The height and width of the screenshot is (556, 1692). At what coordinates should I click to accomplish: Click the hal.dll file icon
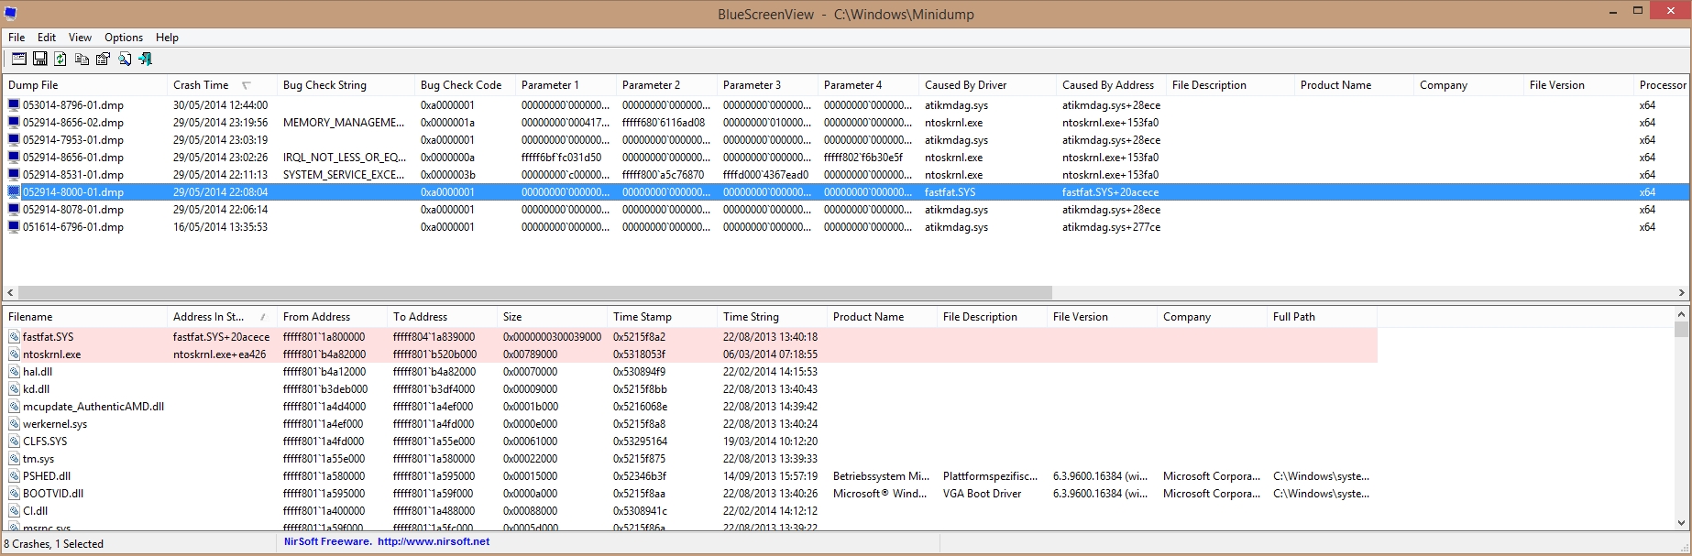coord(15,372)
